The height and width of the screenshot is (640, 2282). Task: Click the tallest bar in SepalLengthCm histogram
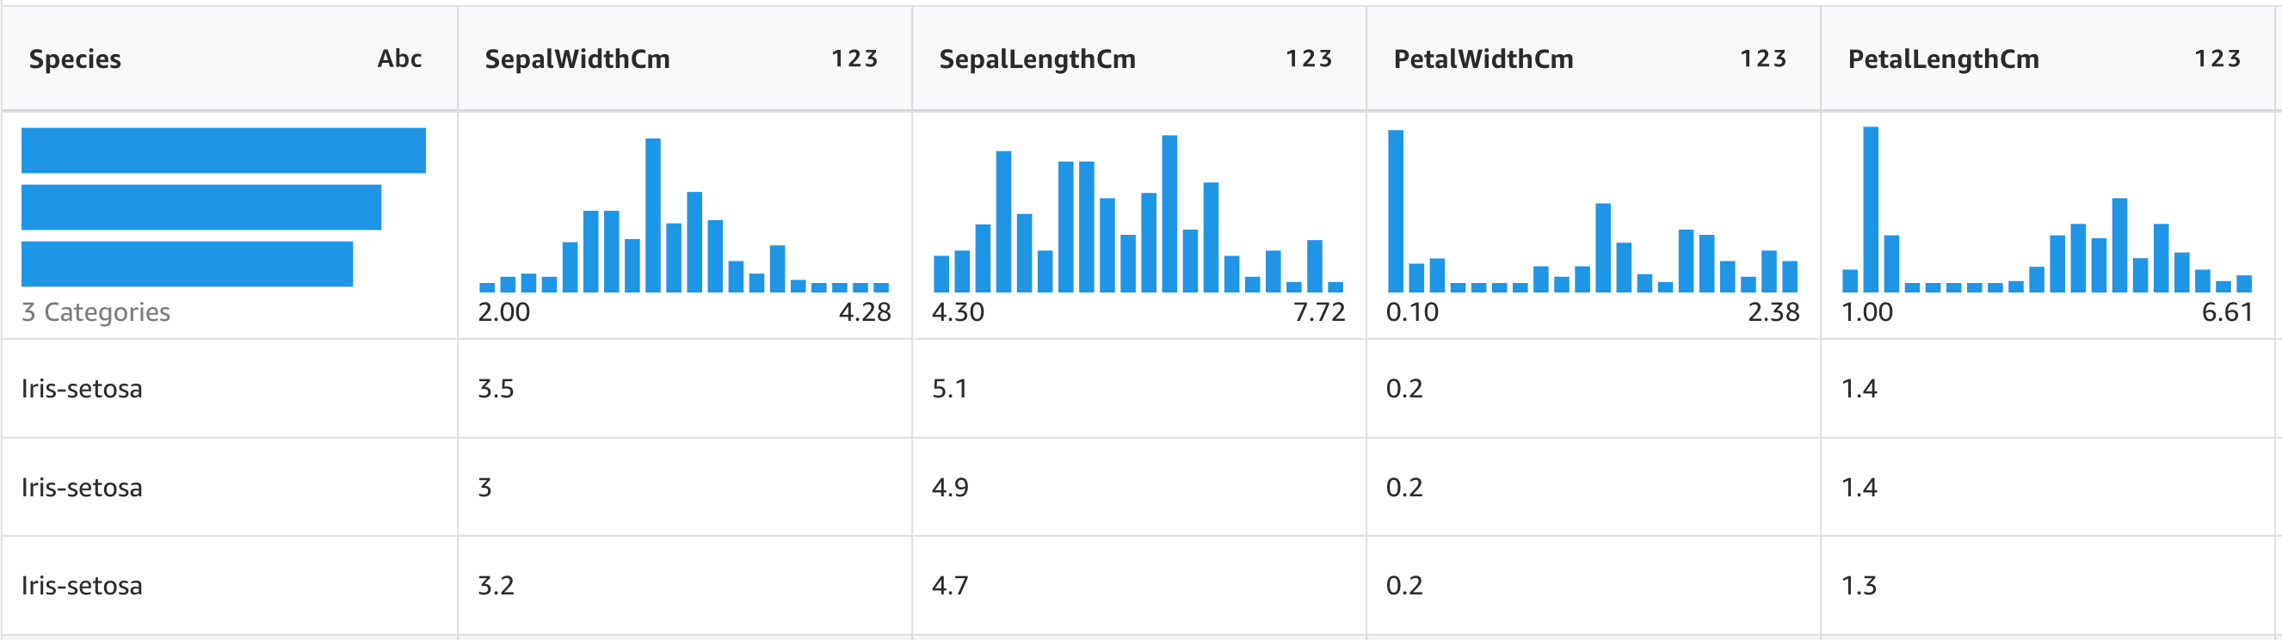click(1169, 213)
